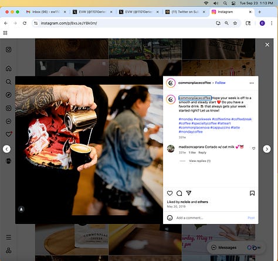The image size is (278, 261).
Task: Like madisoncaprara's comment heart
Action: coord(253,148)
